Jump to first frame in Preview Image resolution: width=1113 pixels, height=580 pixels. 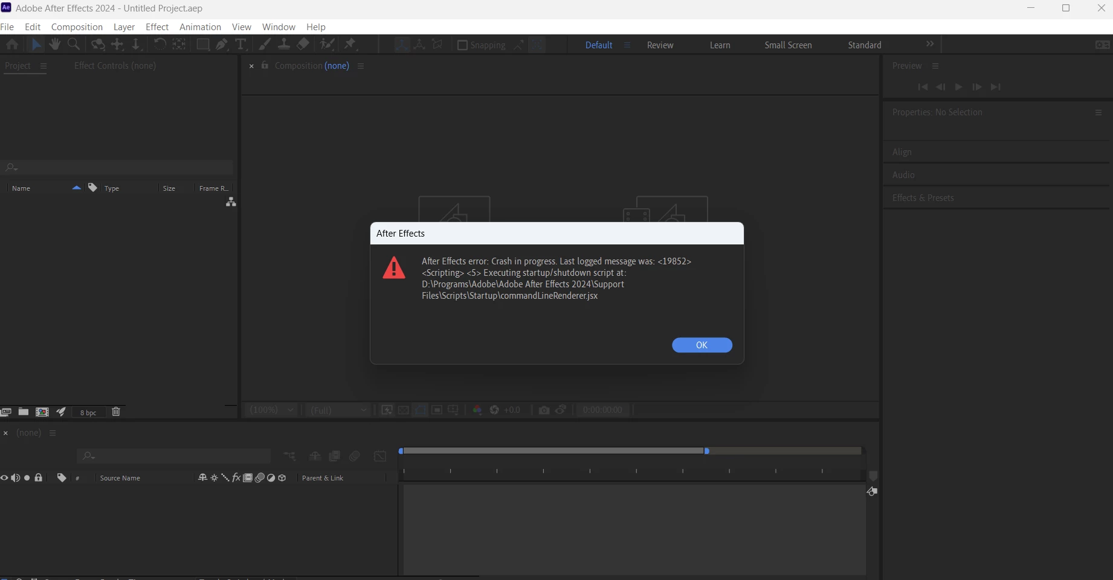point(923,87)
